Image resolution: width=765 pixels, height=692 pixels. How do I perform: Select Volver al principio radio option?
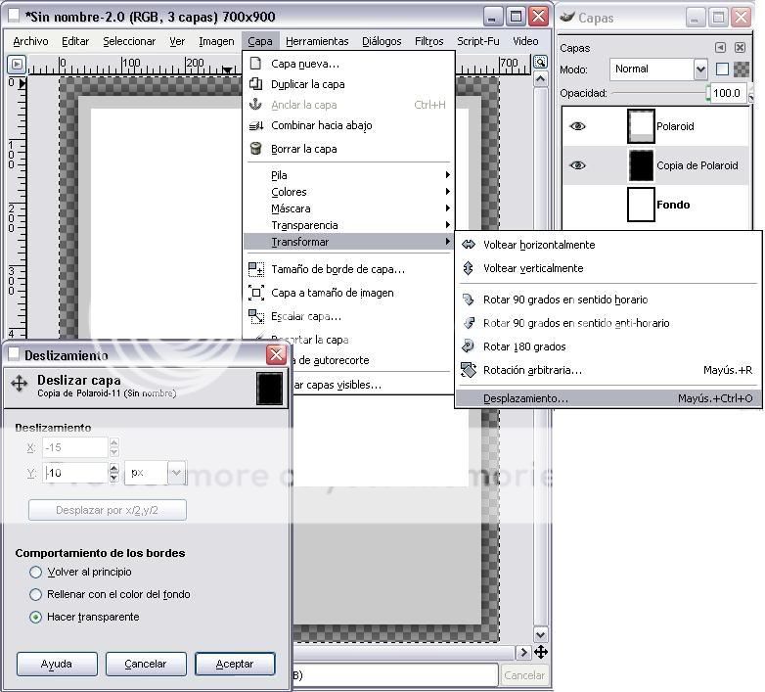pos(36,572)
